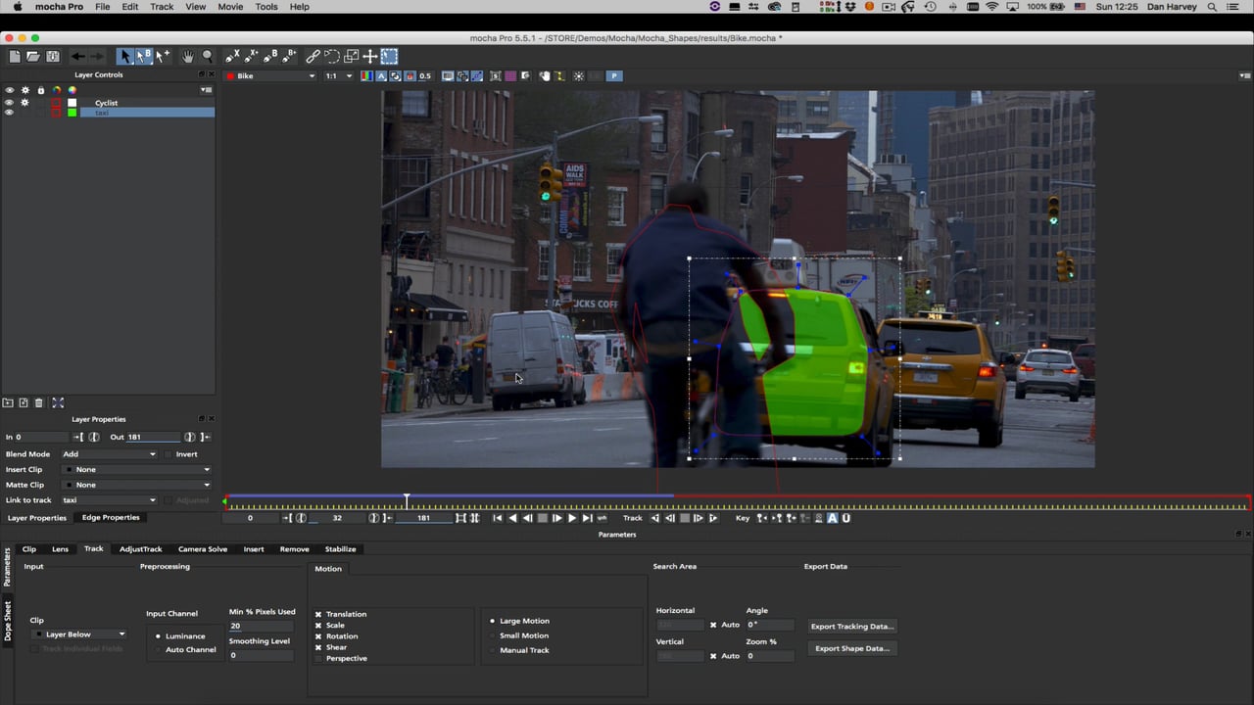
Task: Open the Movie menu
Action: 230,7
